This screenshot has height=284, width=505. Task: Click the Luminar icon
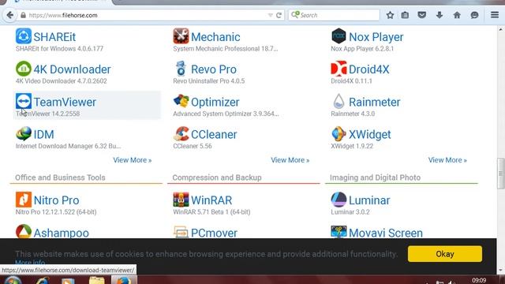[339, 200]
